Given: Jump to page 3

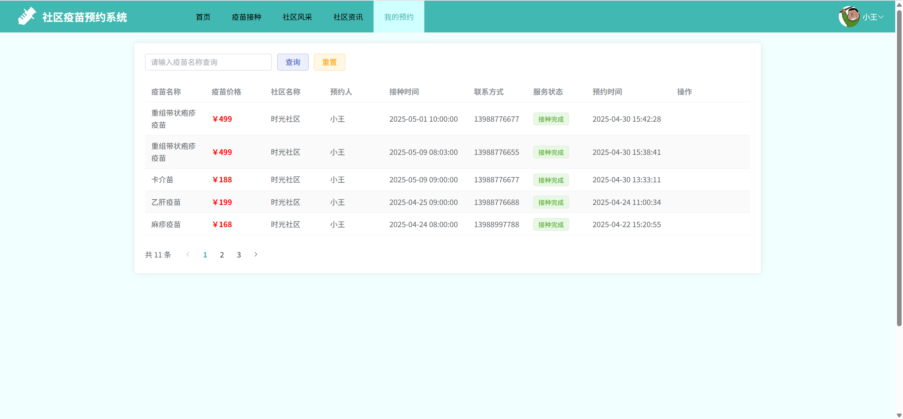Looking at the screenshot, I should click(x=239, y=255).
